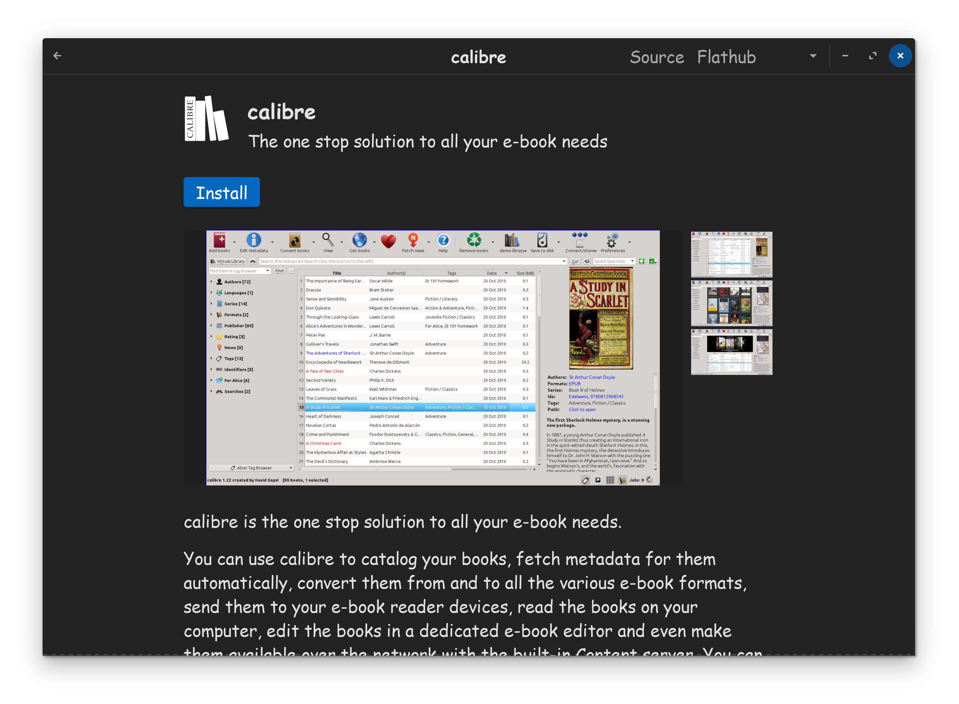
Task: Click the Add books icon in screenshot
Action: point(220,241)
